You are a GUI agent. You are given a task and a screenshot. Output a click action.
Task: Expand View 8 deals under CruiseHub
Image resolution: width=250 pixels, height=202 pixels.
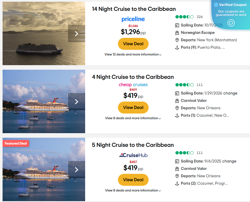click(x=133, y=190)
